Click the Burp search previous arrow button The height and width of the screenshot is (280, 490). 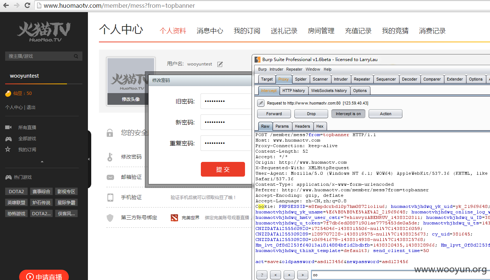pyautogui.click(x=276, y=275)
